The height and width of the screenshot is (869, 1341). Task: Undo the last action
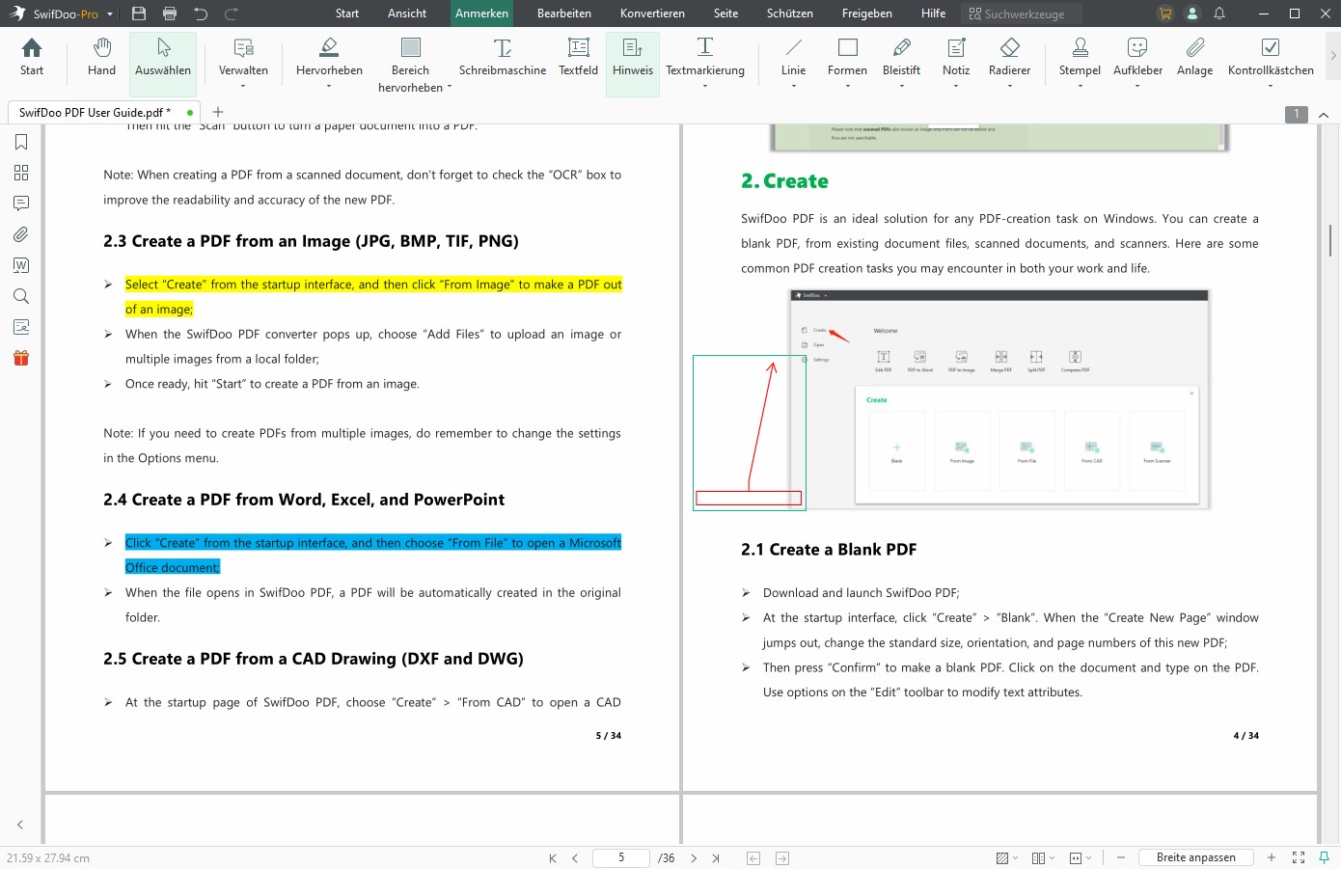201,14
